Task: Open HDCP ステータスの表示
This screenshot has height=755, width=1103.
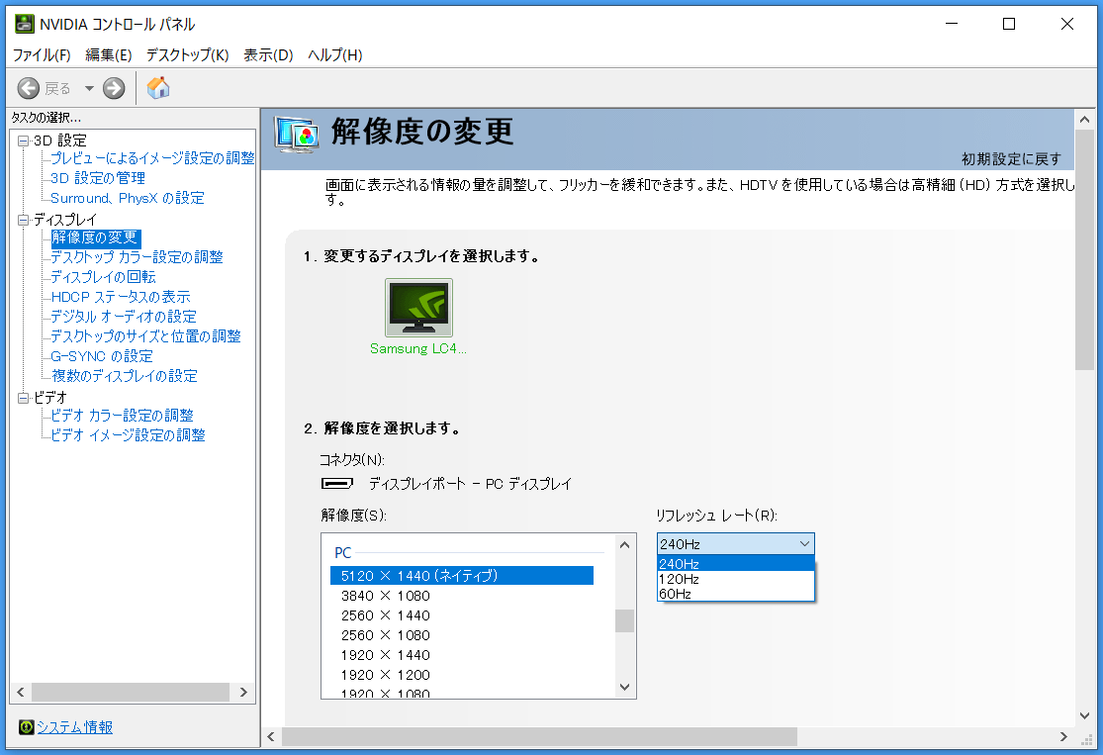Action: click(x=121, y=297)
